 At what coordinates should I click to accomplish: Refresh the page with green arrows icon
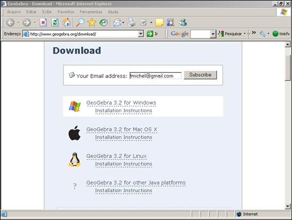[55, 22]
